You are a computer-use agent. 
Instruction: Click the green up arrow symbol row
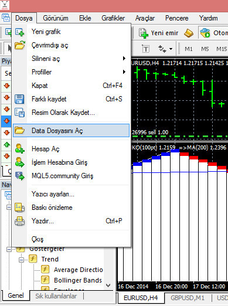click(7, 145)
